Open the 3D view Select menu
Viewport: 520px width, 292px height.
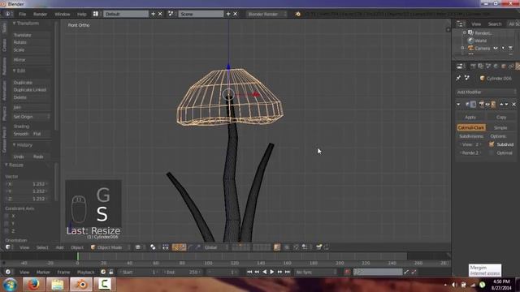42,247
